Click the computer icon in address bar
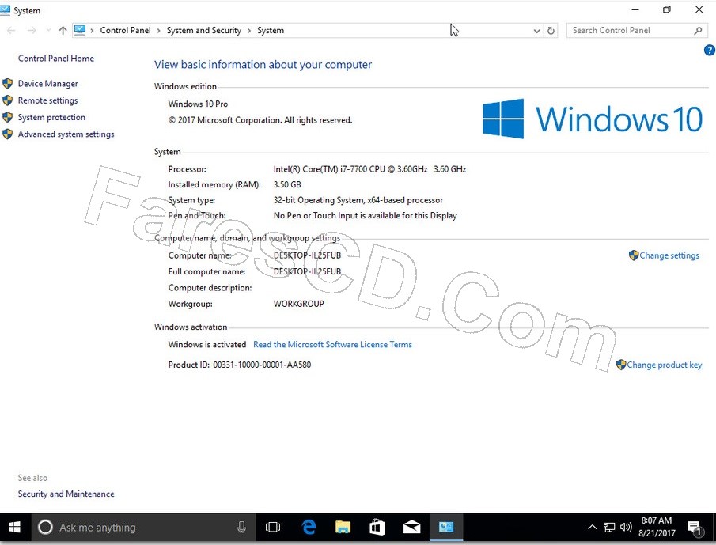716x545 pixels. click(x=80, y=30)
